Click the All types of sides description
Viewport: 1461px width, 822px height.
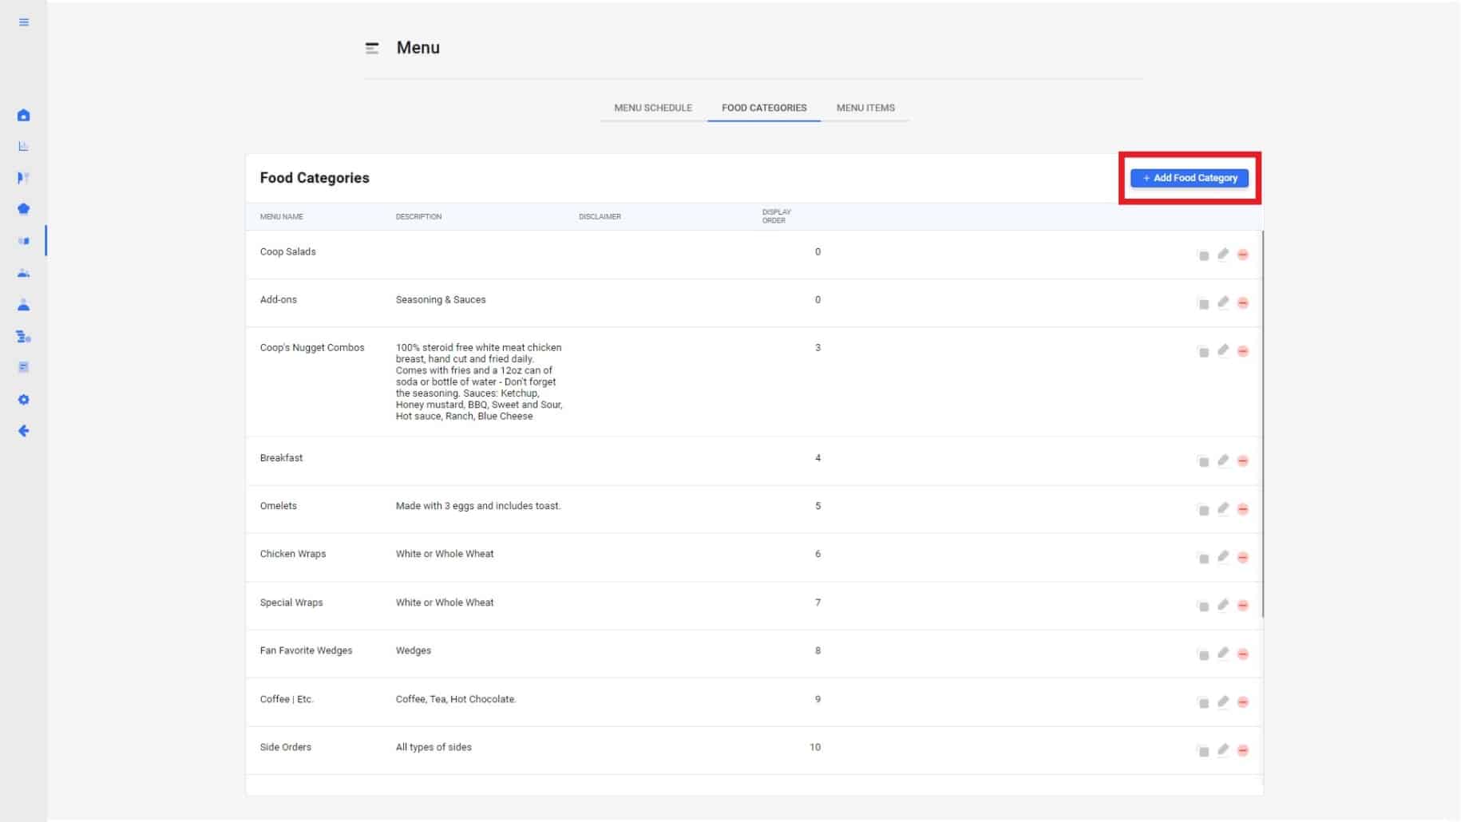click(x=434, y=748)
